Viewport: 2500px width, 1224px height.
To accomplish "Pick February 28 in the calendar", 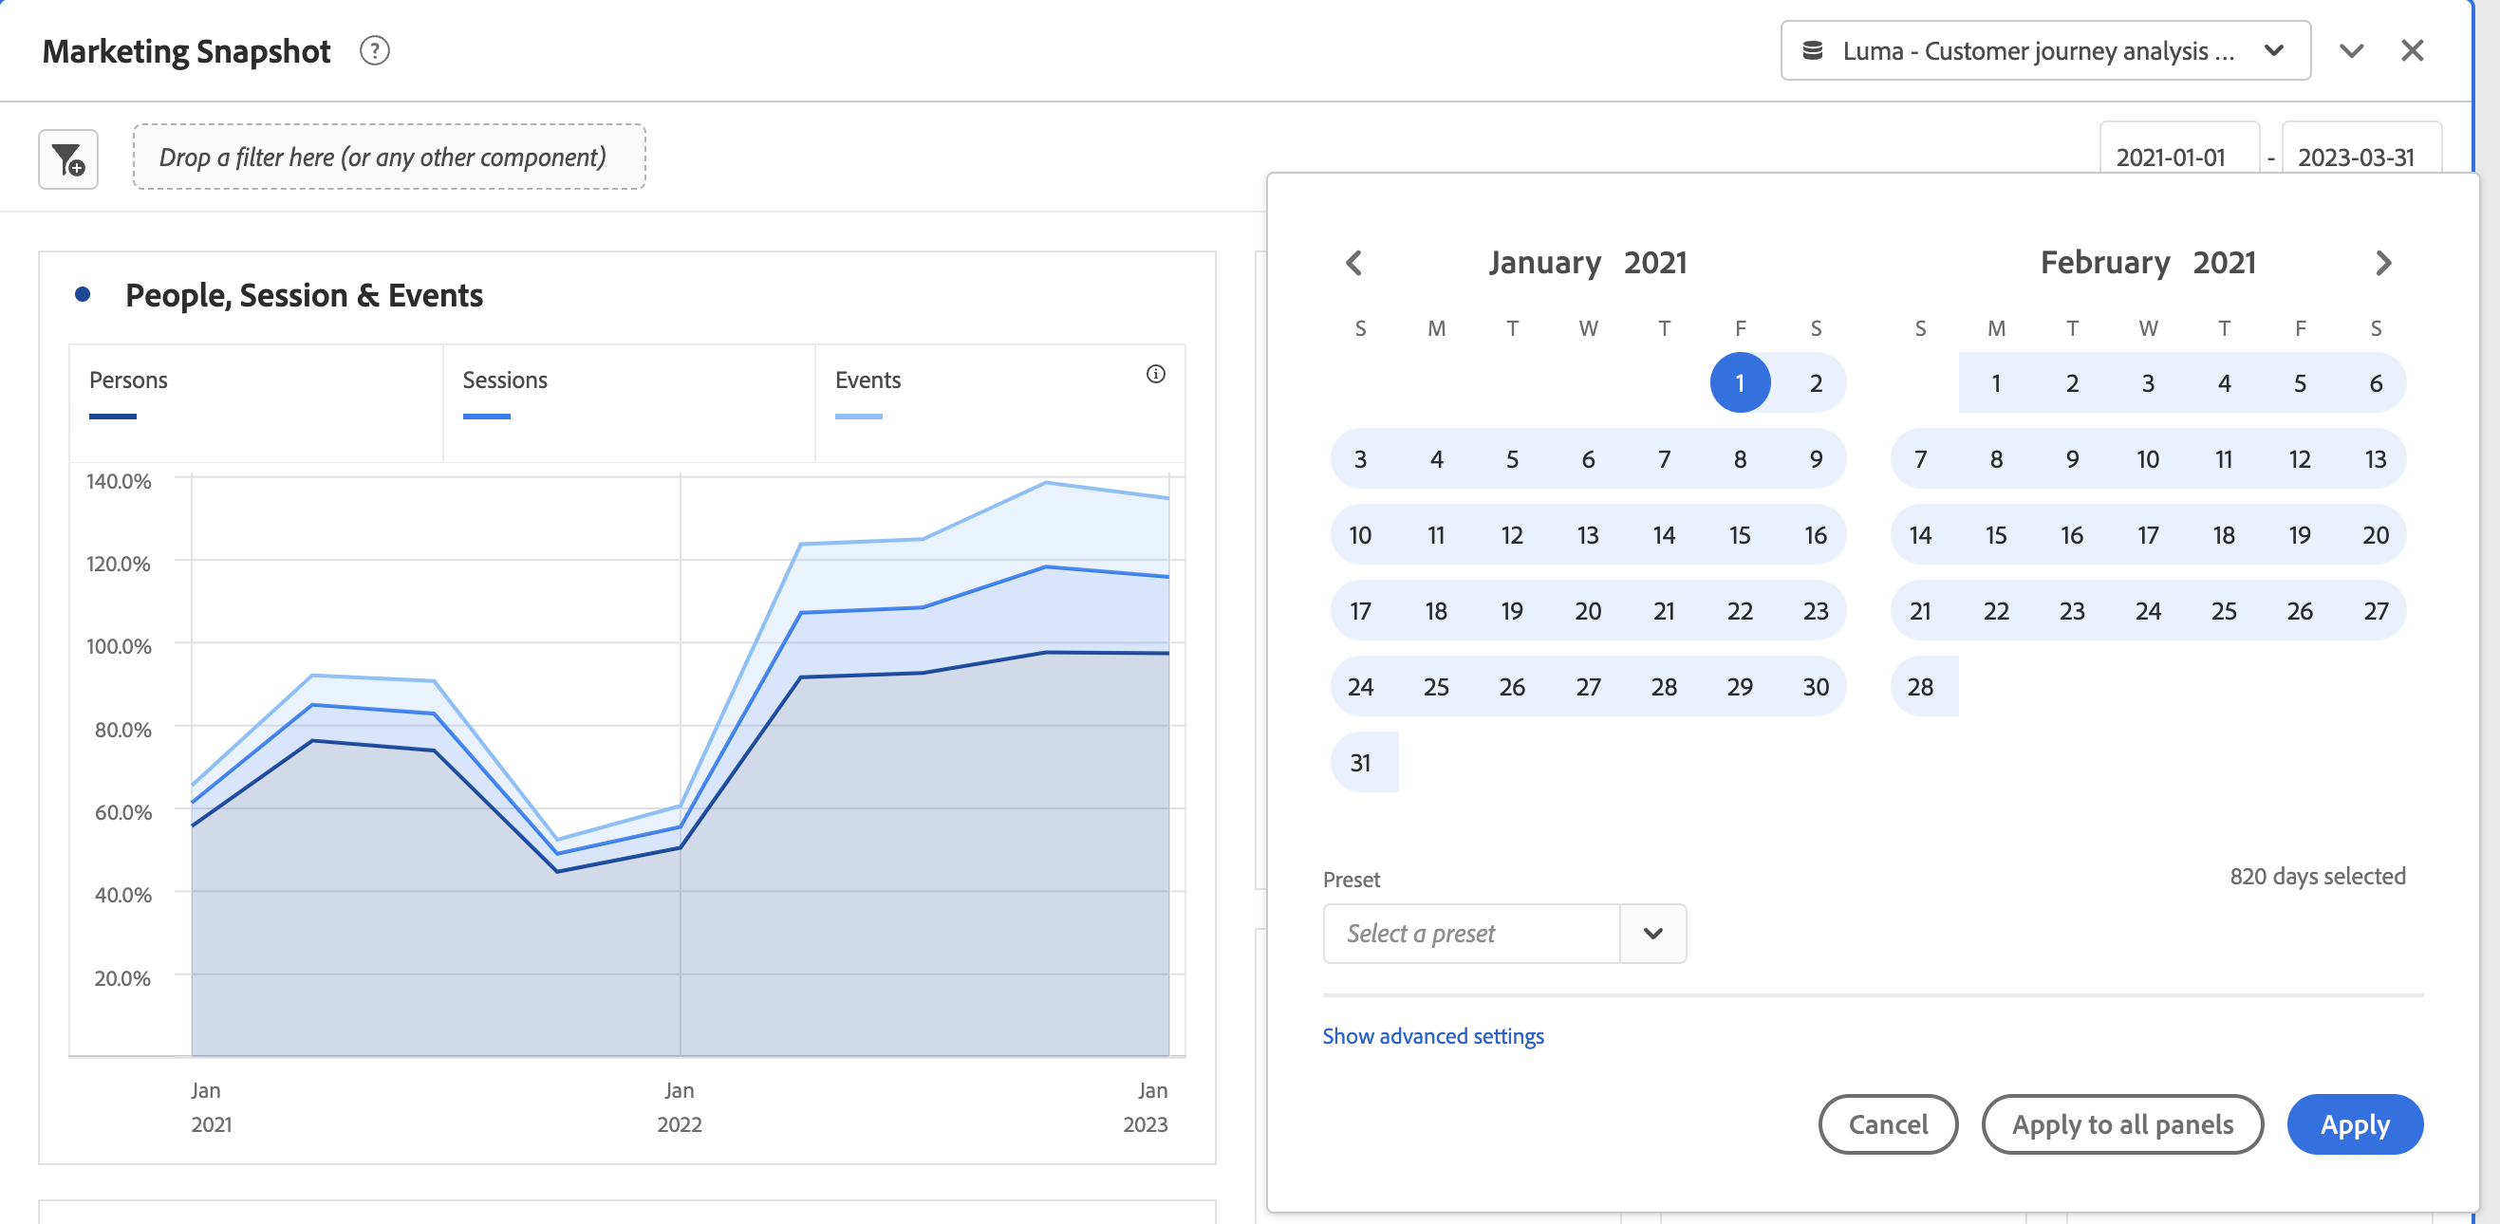I will [1920, 687].
